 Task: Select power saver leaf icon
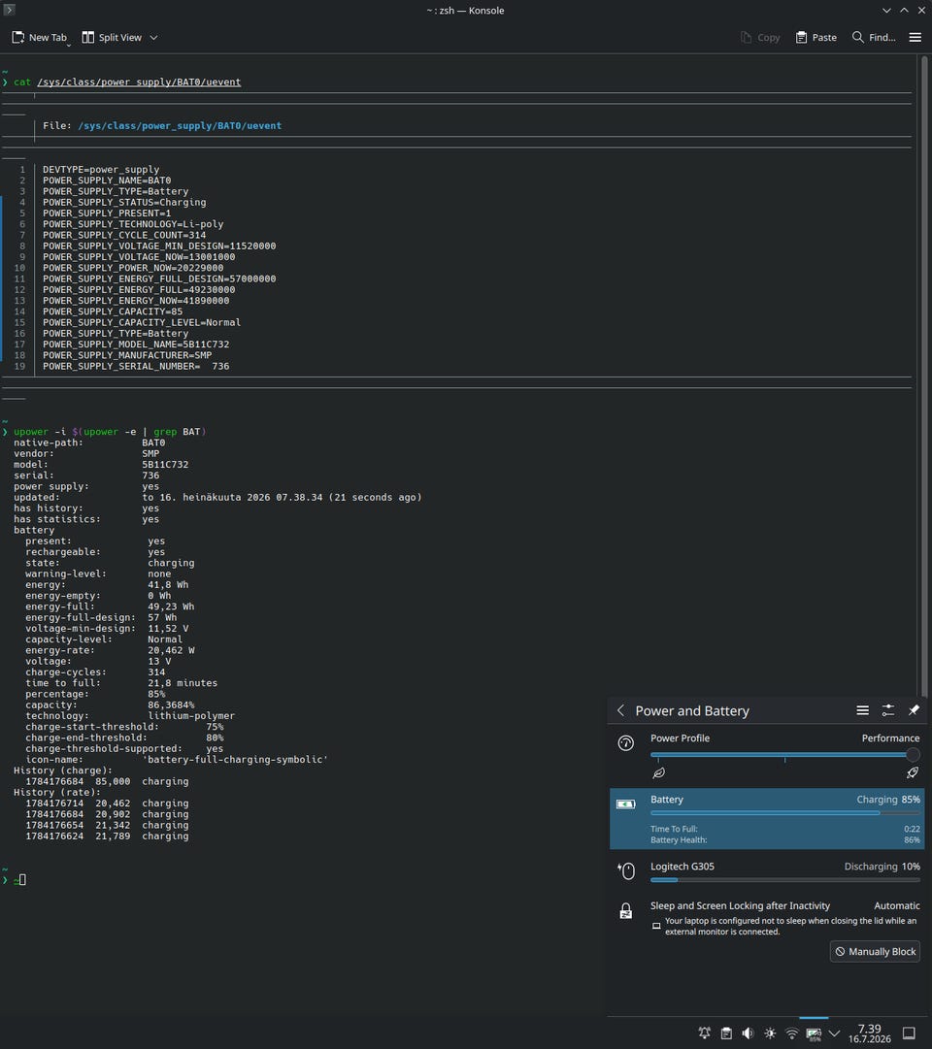(659, 773)
